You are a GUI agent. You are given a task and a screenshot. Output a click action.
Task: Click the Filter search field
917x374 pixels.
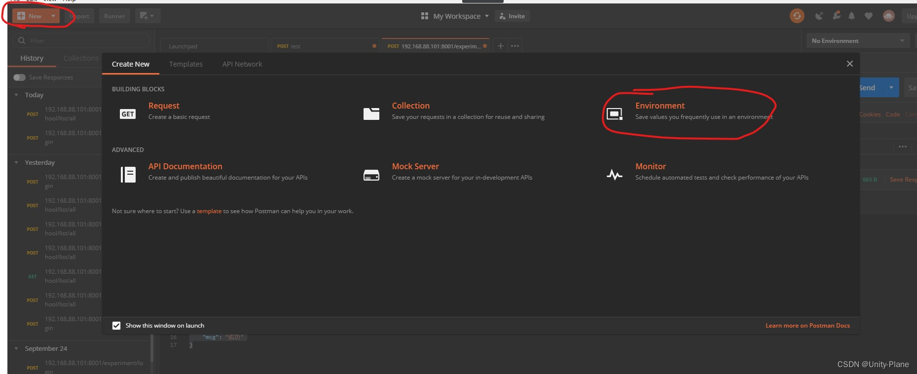[x=82, y=40]
